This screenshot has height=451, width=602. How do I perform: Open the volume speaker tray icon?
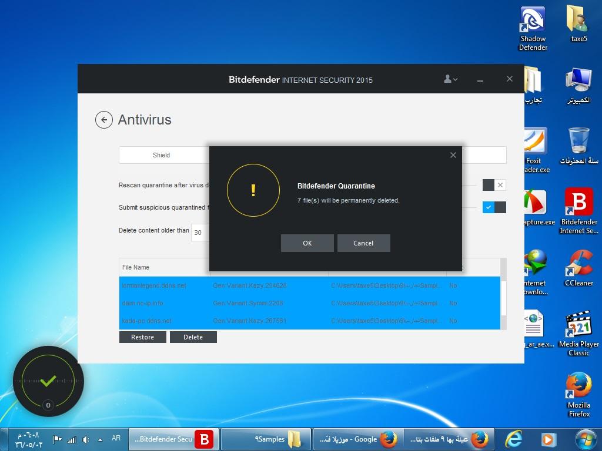tap(86, 439)
